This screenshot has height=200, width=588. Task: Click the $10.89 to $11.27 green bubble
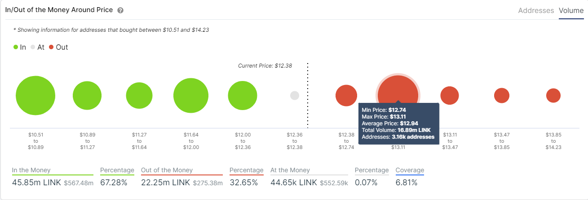pos(87,96)
